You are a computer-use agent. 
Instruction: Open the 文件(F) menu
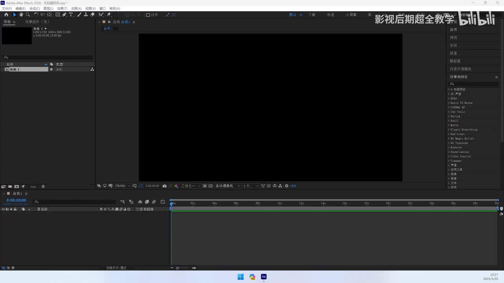point(7,8)
